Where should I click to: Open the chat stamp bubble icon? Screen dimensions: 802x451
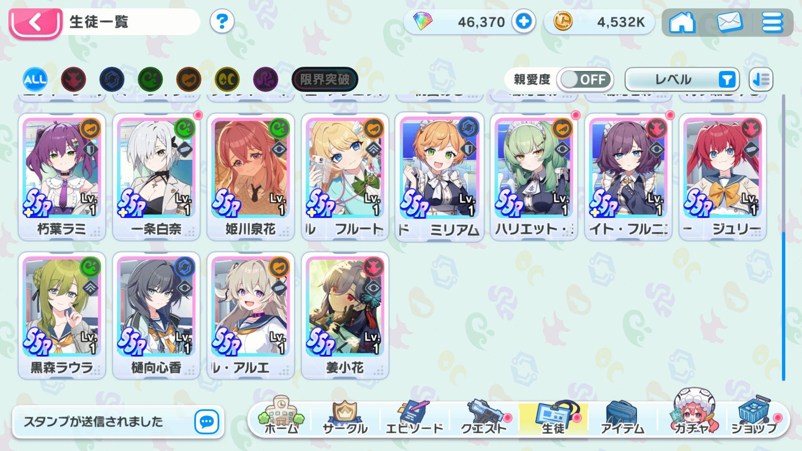pos(207,422)
